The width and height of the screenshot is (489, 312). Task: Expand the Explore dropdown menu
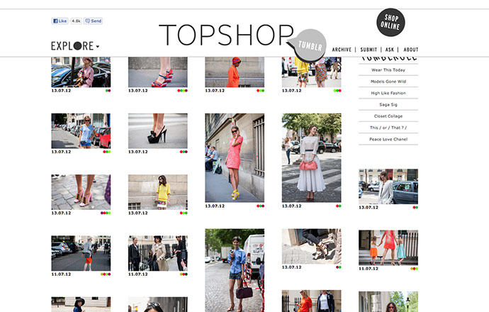[75, 46]
